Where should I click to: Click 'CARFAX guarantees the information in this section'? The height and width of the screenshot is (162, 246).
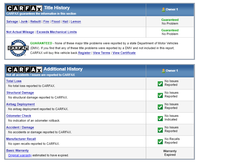tap(41, 14)
